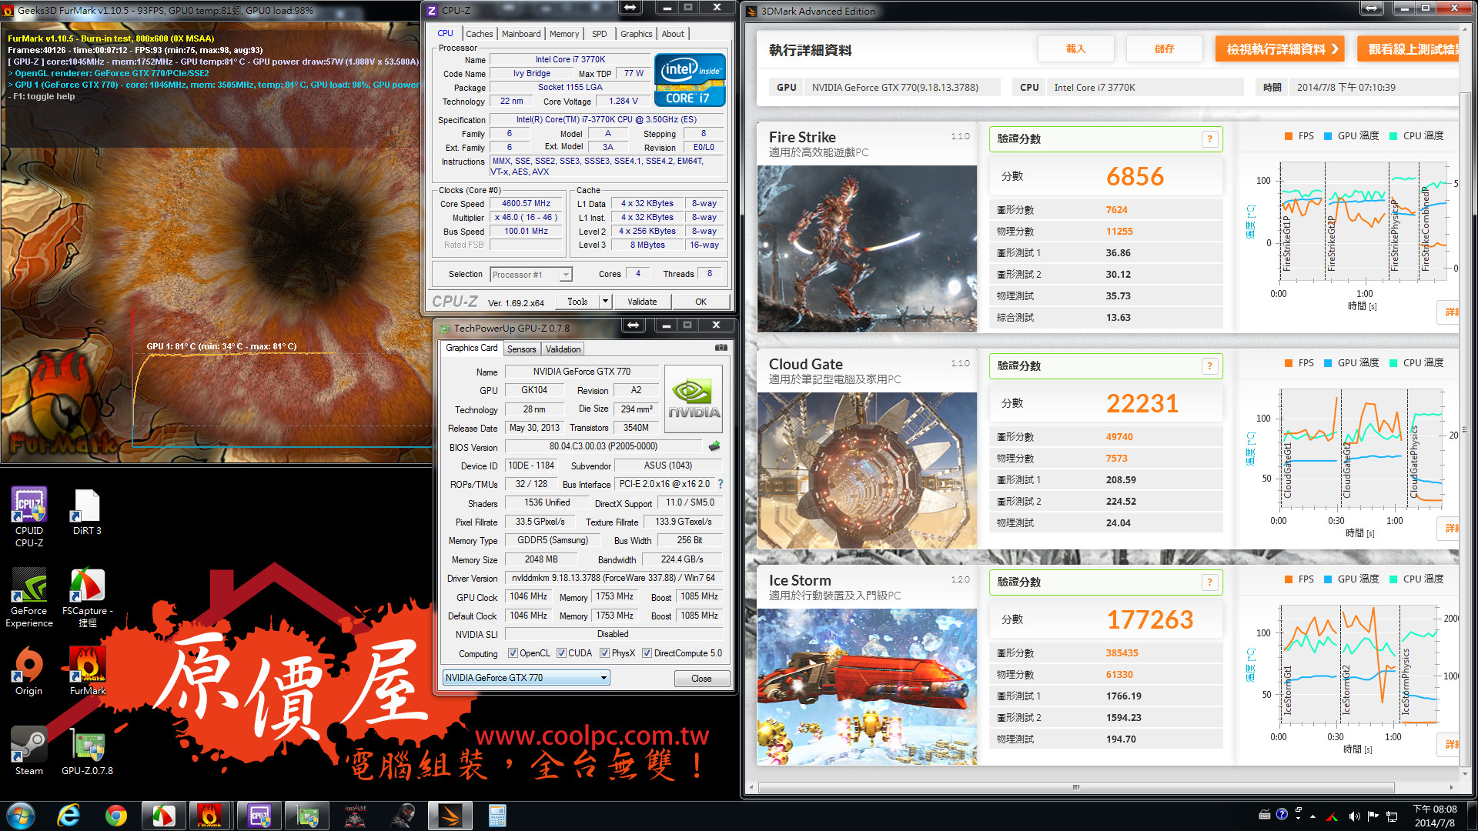The height and width of the screenshot is (831, 1478).
Task: Open the GPU-Z.0.7.8 desktop icon
Action: [87, 750]
